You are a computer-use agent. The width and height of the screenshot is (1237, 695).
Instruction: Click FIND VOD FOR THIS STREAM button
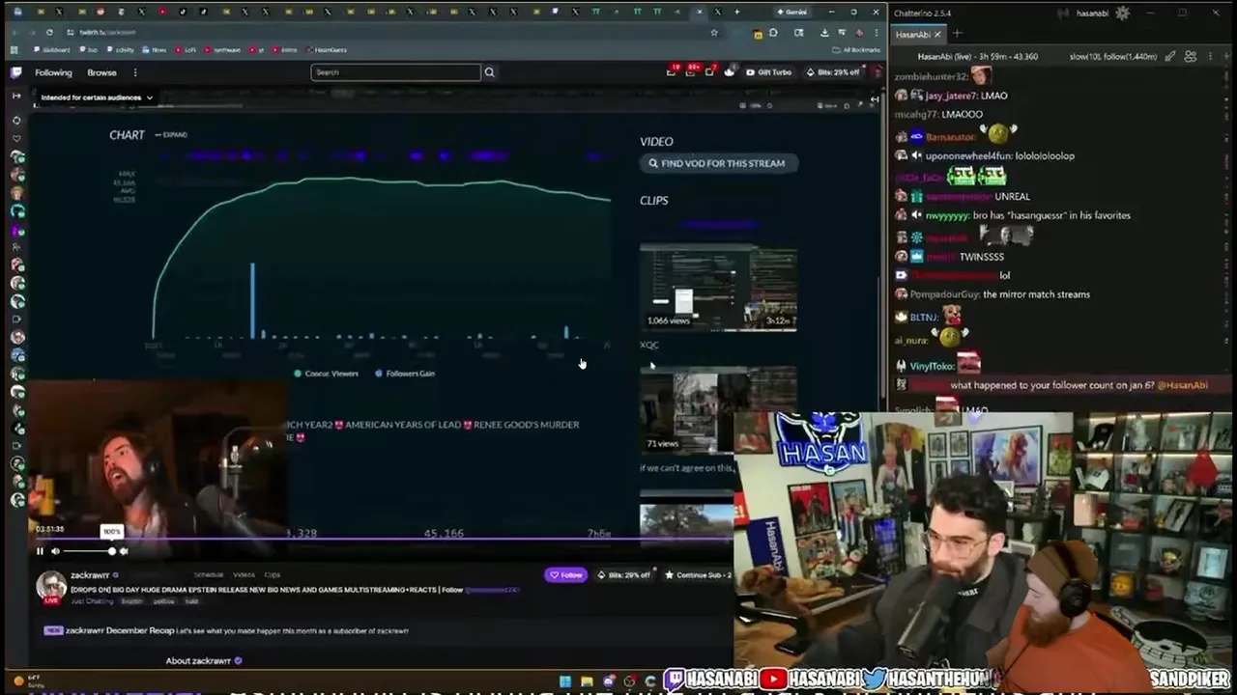point(717,163)
